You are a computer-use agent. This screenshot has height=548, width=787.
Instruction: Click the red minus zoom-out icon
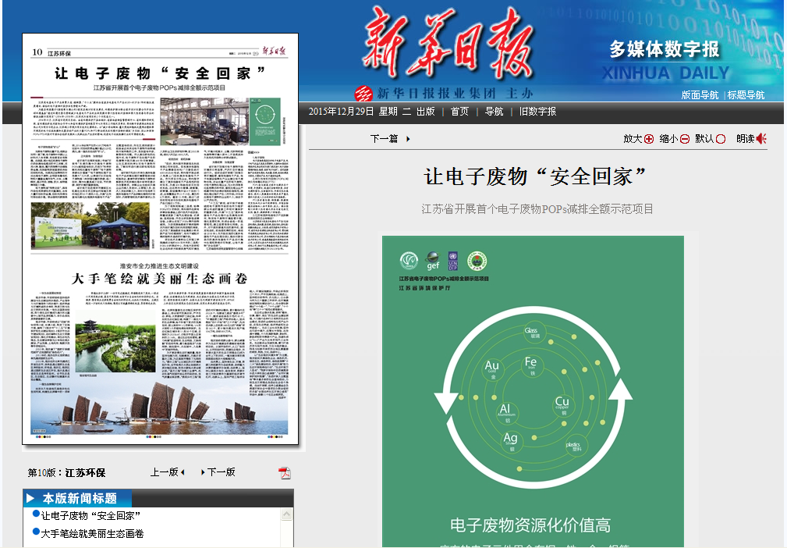tap(685, 139)
